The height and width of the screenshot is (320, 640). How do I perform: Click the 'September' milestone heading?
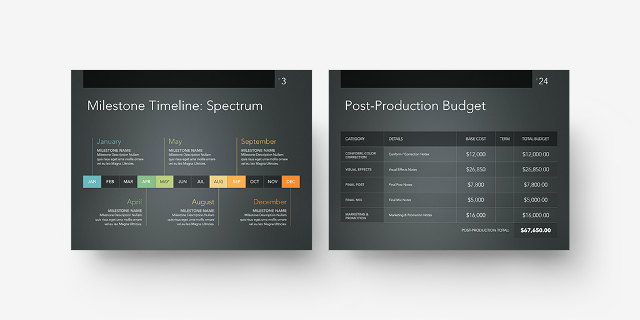258,142
